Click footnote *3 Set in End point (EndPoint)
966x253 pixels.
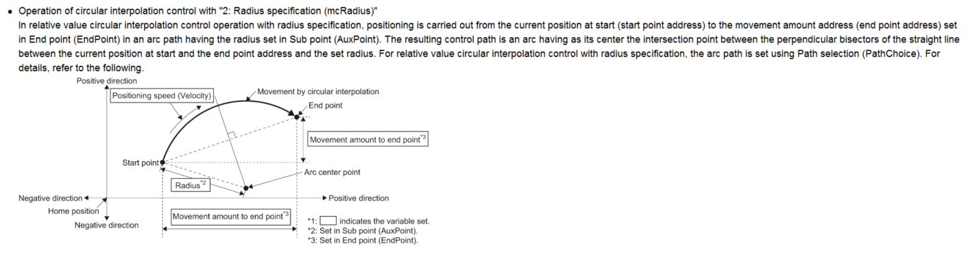pos(365,241)
